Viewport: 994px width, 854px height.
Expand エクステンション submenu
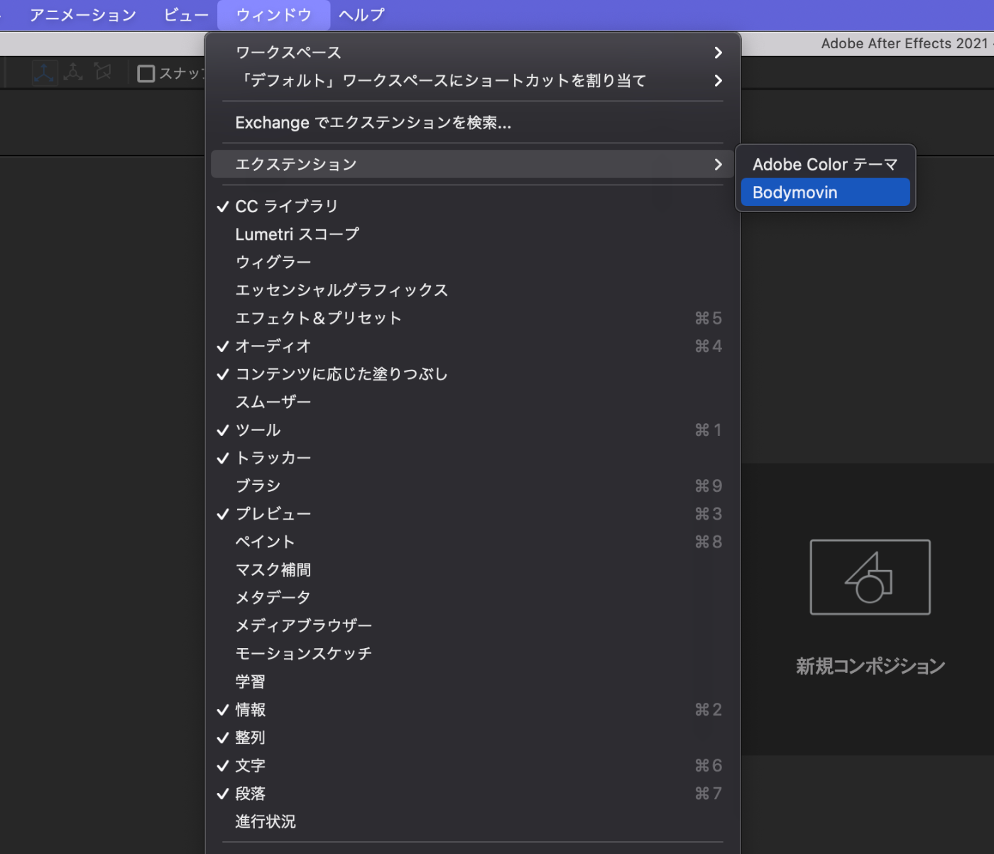tap(473, 164)
